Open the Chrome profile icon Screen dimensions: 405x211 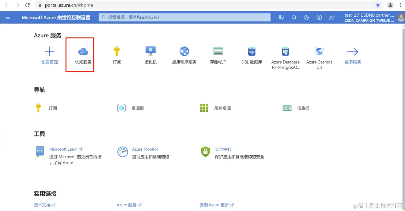[x=391, y=5]
